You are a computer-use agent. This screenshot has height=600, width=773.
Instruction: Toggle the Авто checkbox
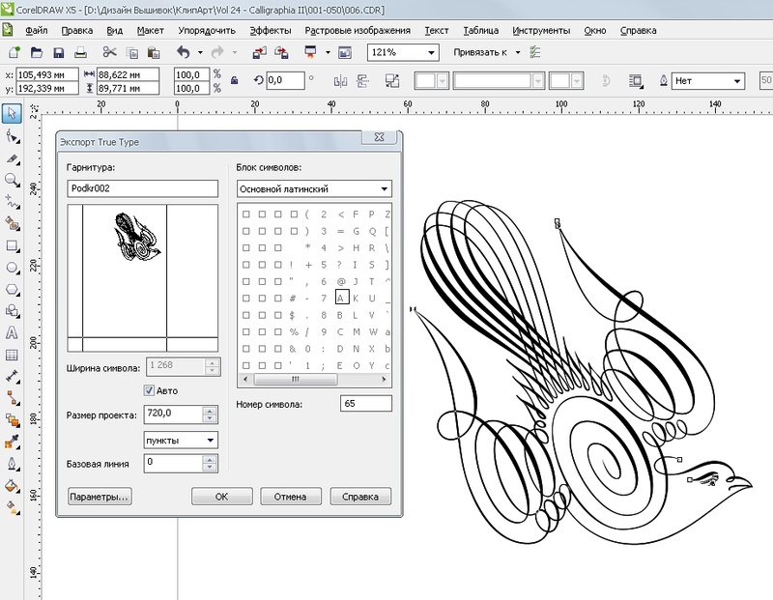pos(149,390)
